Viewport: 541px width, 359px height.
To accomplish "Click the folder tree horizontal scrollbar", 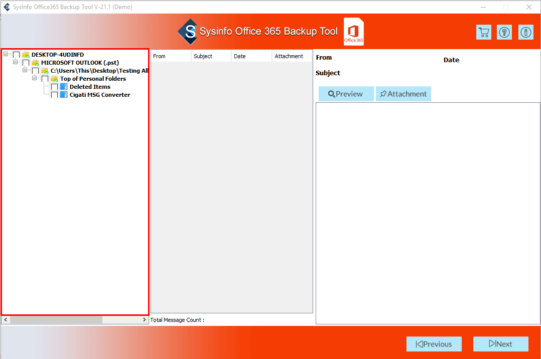I will tap(55, 320).
